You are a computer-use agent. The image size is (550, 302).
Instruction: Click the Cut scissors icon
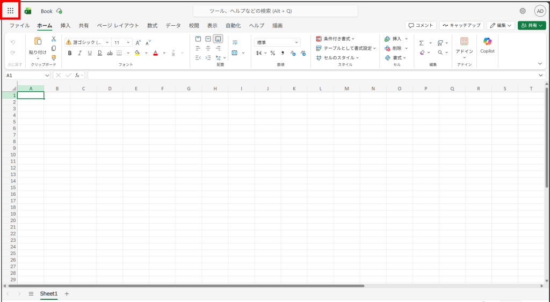(54, 39)
